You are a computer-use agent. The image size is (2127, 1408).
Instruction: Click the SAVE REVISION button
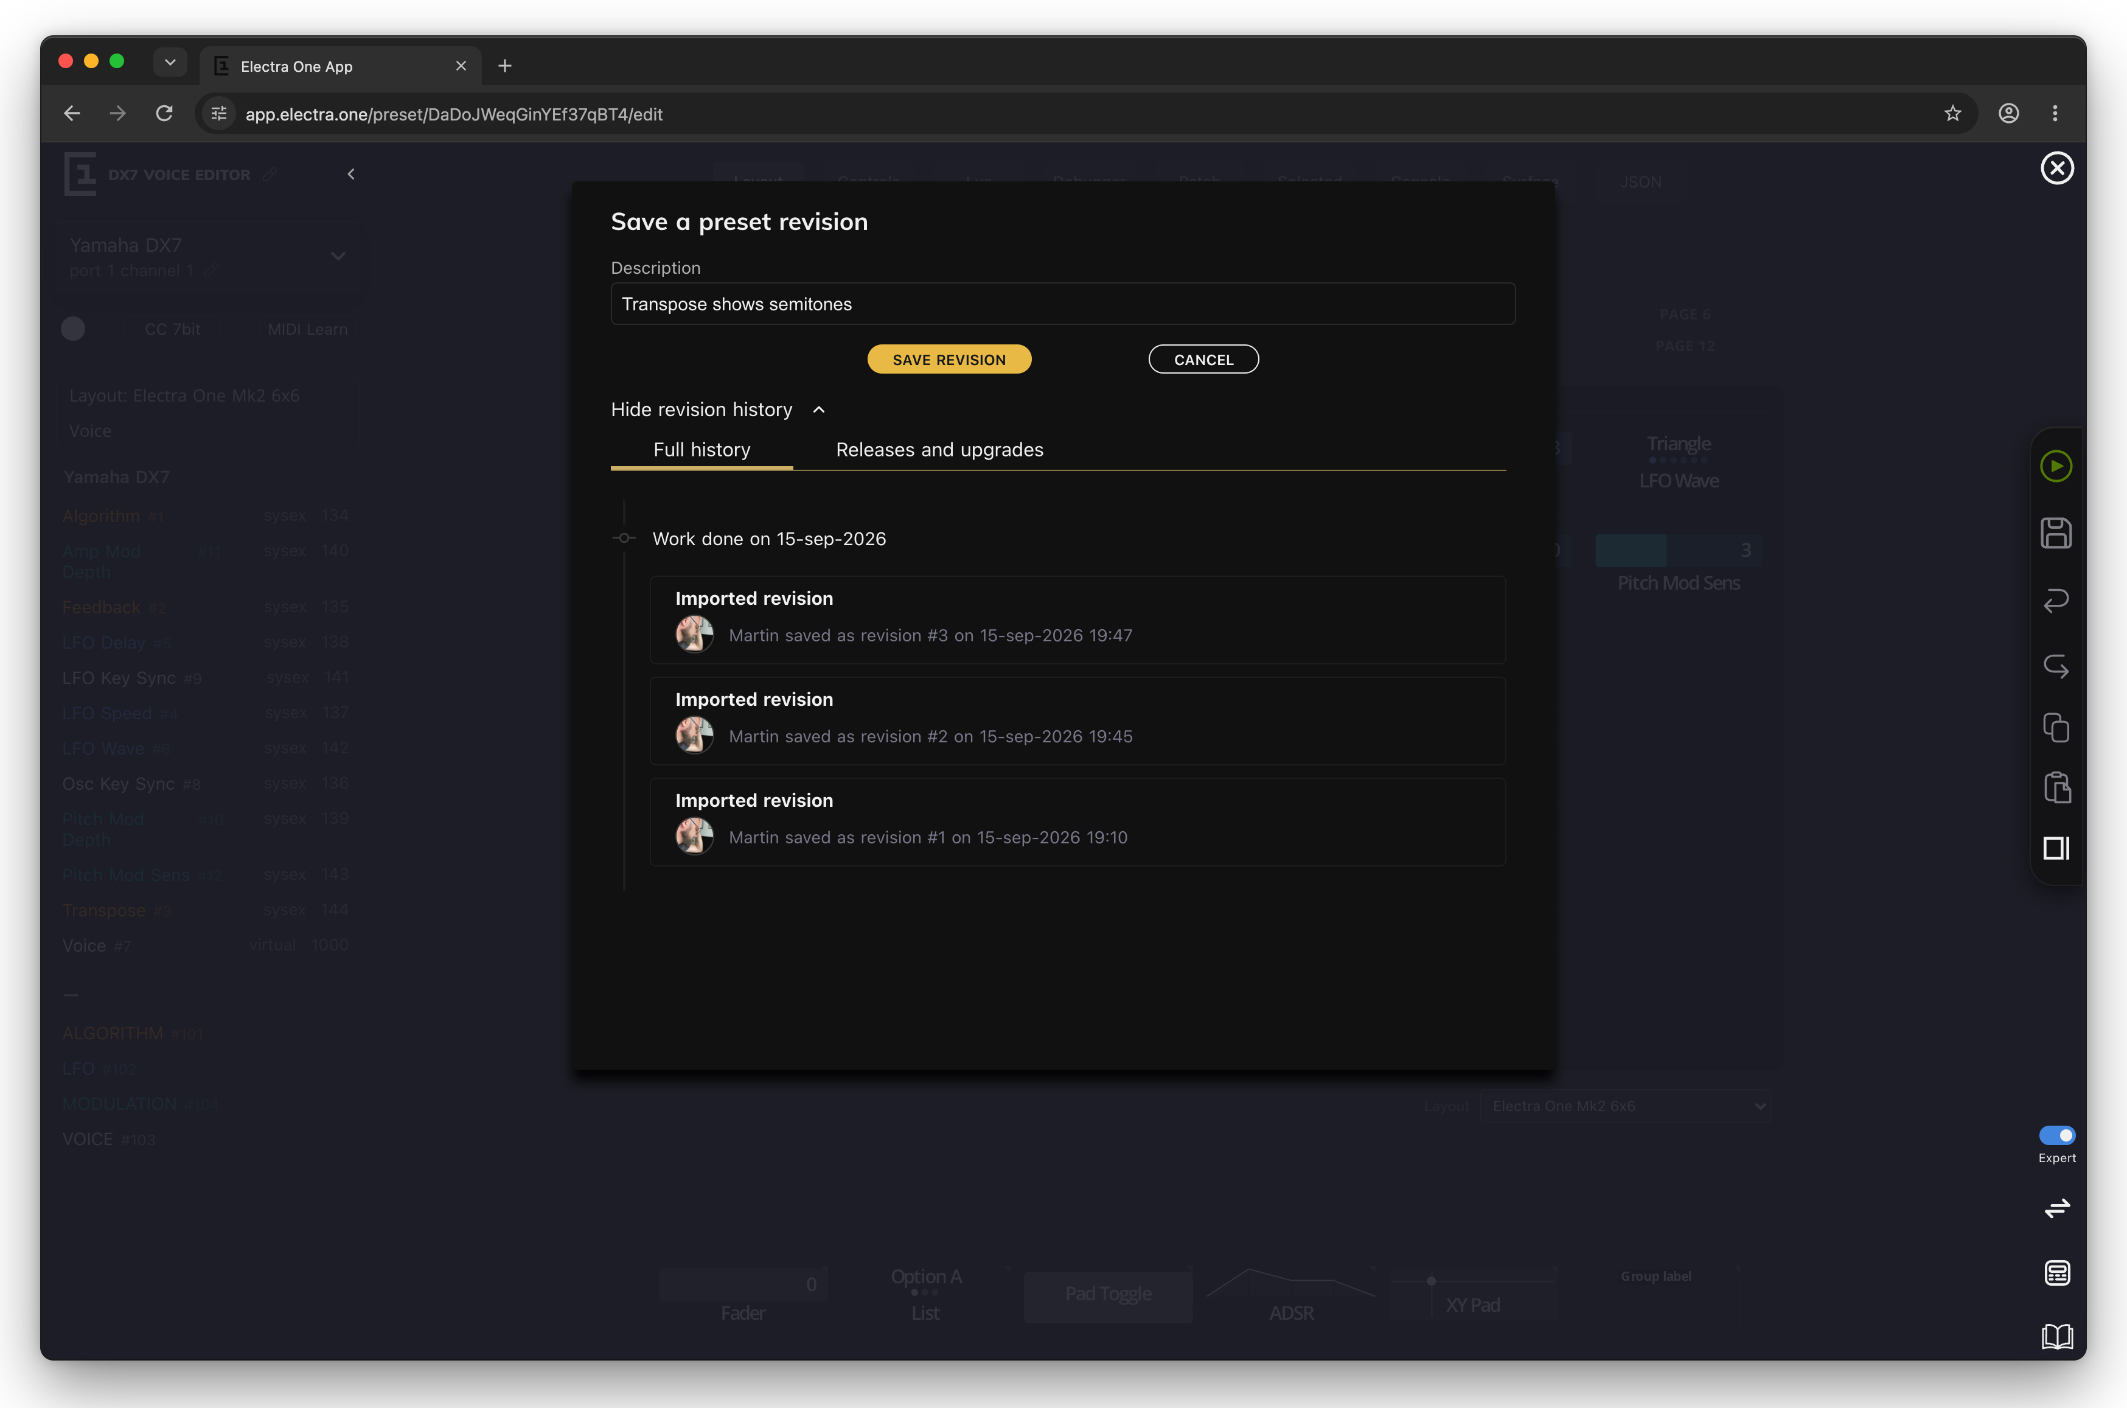(949, 359)
